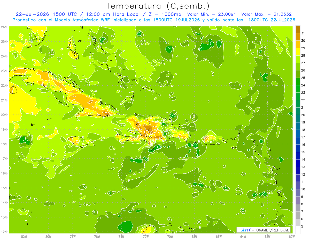This screenshot has width=310, height=240.
Task: Click the '22N' latitude axis label
Action: tap(4, 85)
